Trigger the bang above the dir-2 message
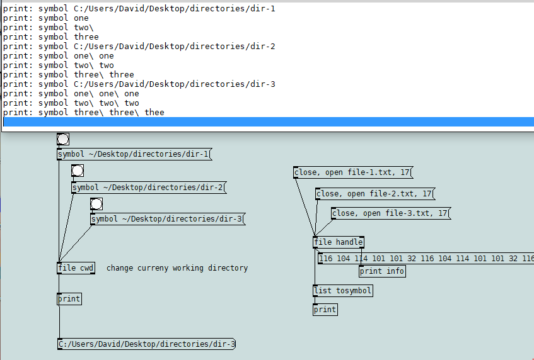This screenshot has width=534, height=360. [78, 171]
